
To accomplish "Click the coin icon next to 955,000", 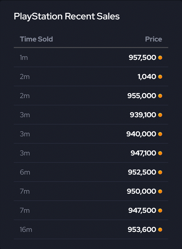I will tap(160, 96).
